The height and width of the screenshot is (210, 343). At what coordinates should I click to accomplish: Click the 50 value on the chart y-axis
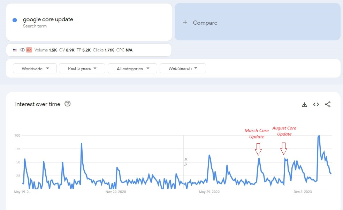coord(18,162)
